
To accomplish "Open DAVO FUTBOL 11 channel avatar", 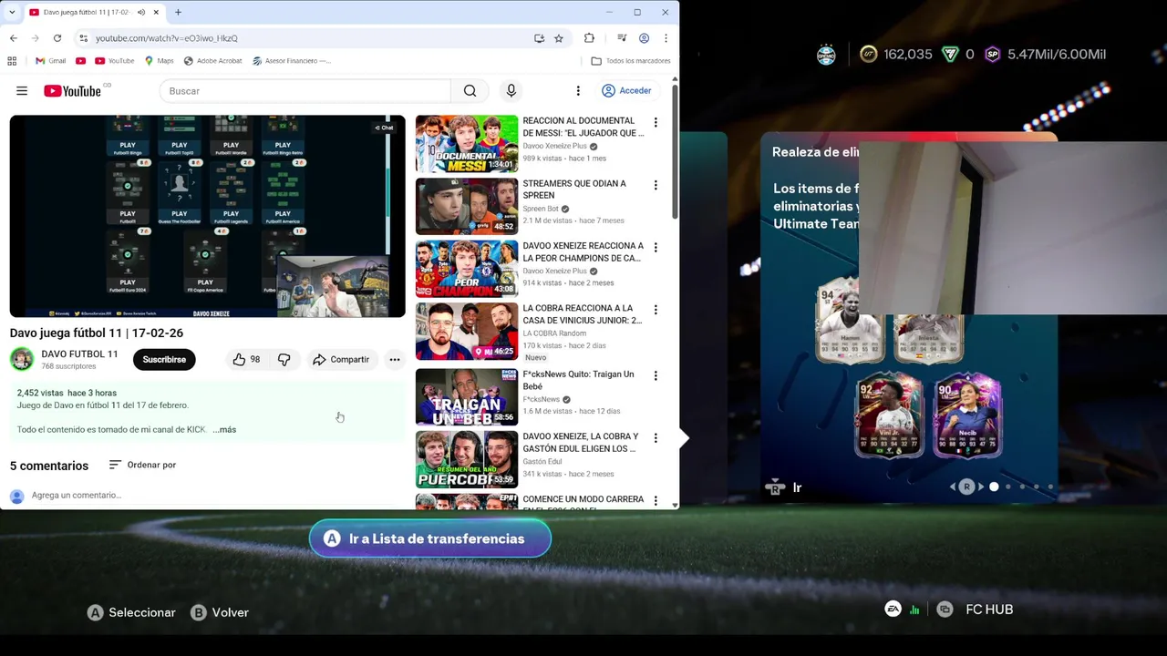I will [x=22, y=359].
